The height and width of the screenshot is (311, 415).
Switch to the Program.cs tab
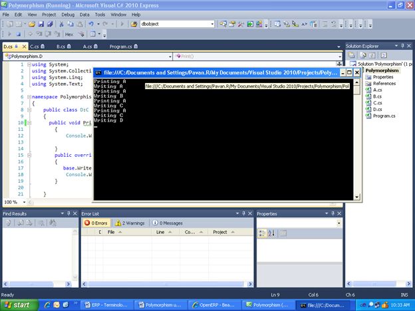(121, 47)
